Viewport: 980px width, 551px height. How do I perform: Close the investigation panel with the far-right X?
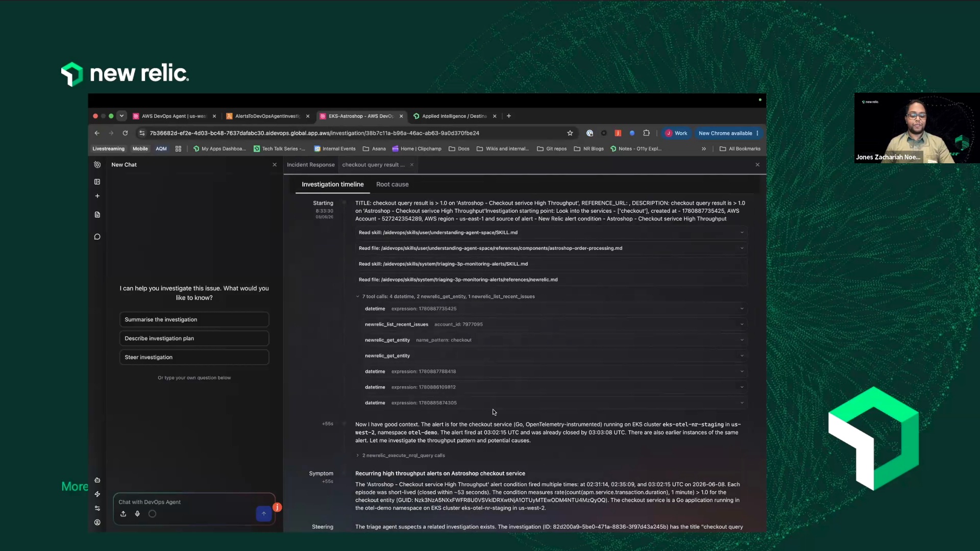coord(757,165)
